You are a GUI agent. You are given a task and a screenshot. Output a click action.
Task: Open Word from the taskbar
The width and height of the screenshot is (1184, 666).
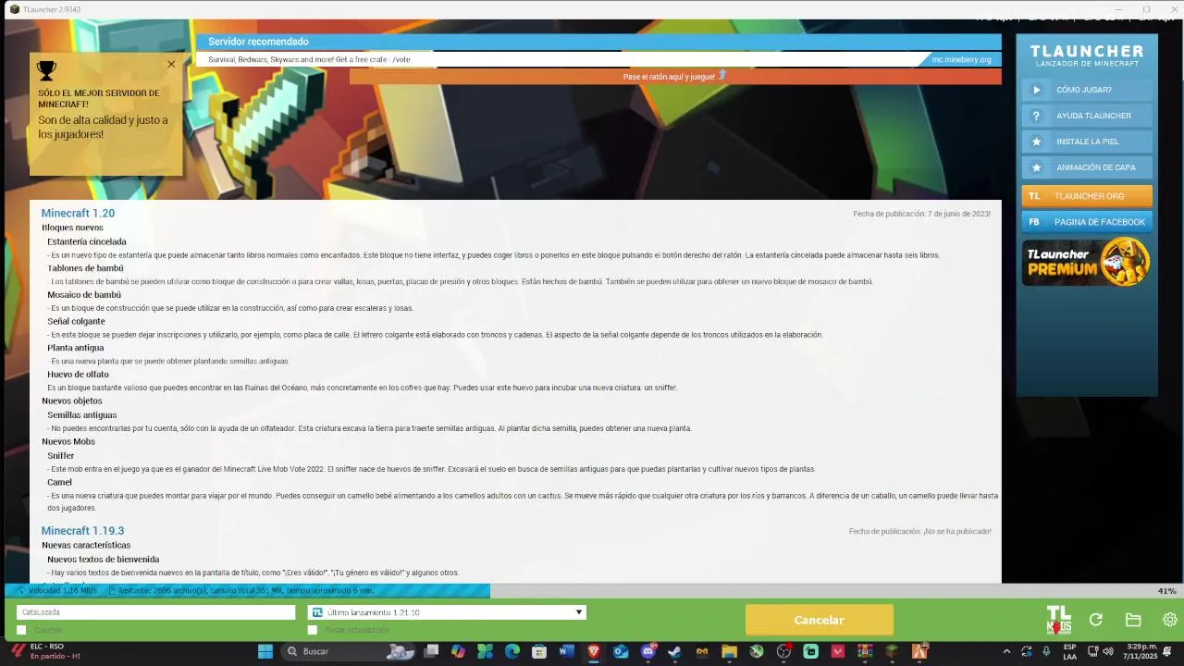coord(567,651)
